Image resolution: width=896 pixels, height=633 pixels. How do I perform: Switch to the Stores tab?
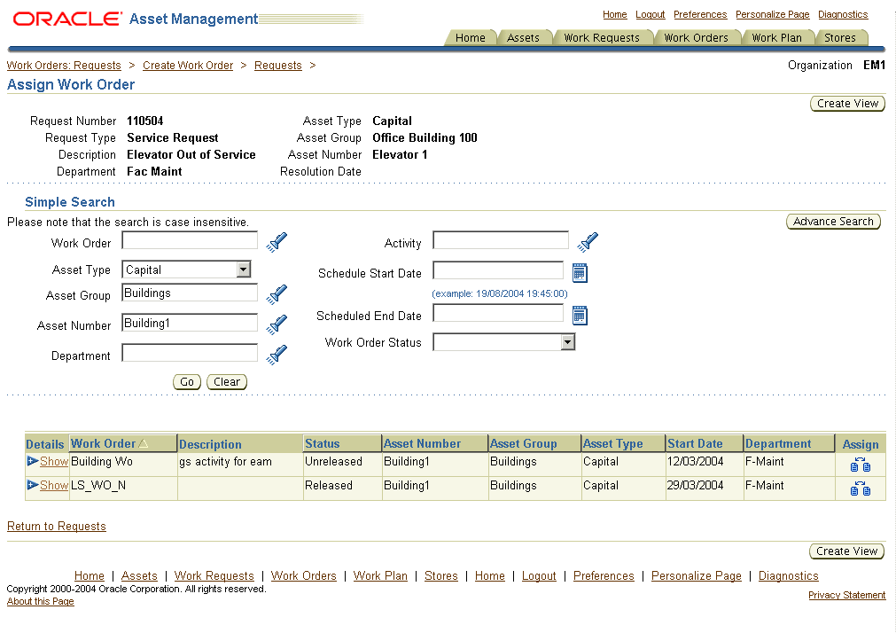tap(840, 38)
